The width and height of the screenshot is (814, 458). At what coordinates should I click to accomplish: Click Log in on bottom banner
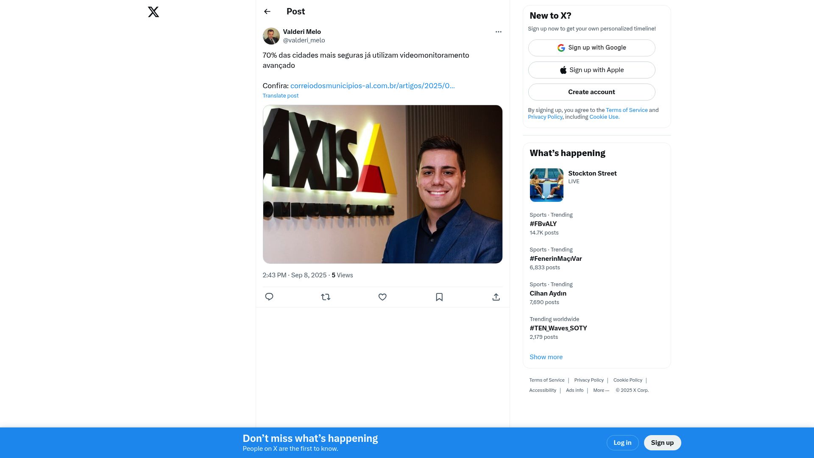(x=622, y=443)
